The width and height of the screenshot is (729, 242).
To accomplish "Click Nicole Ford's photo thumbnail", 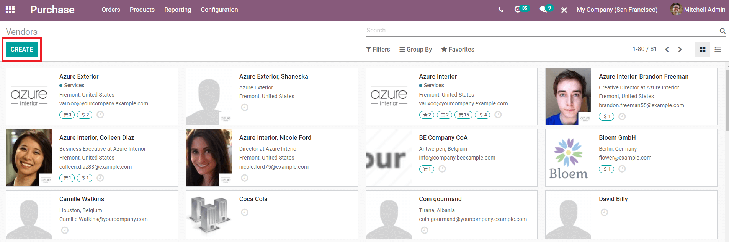I will coord(209,158).
